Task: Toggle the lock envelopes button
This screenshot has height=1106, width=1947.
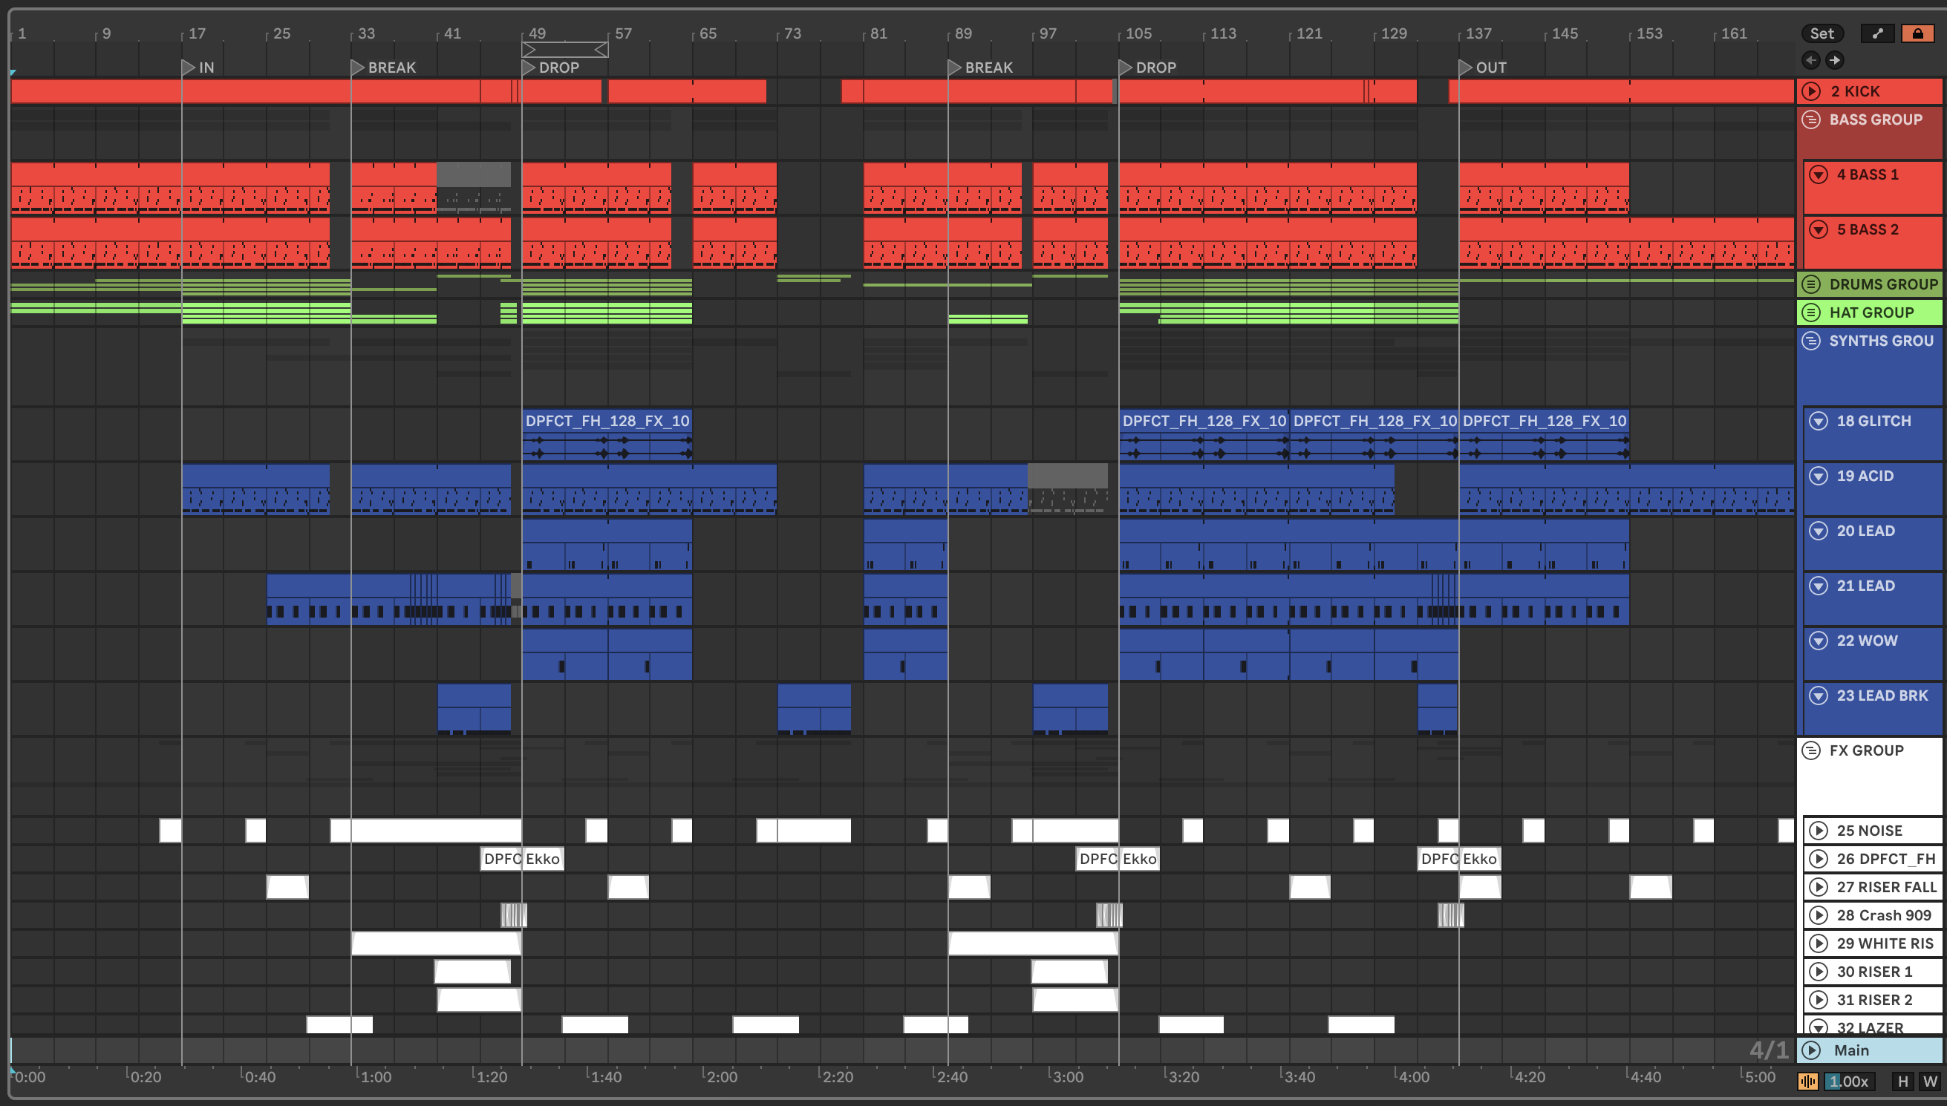Action: [1917, 33]
